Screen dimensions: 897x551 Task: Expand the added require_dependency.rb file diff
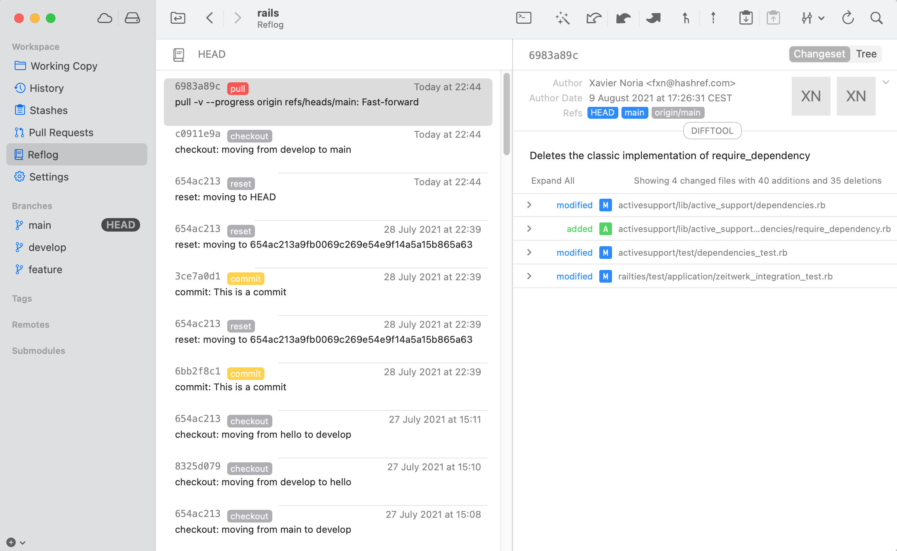point(529,229)
